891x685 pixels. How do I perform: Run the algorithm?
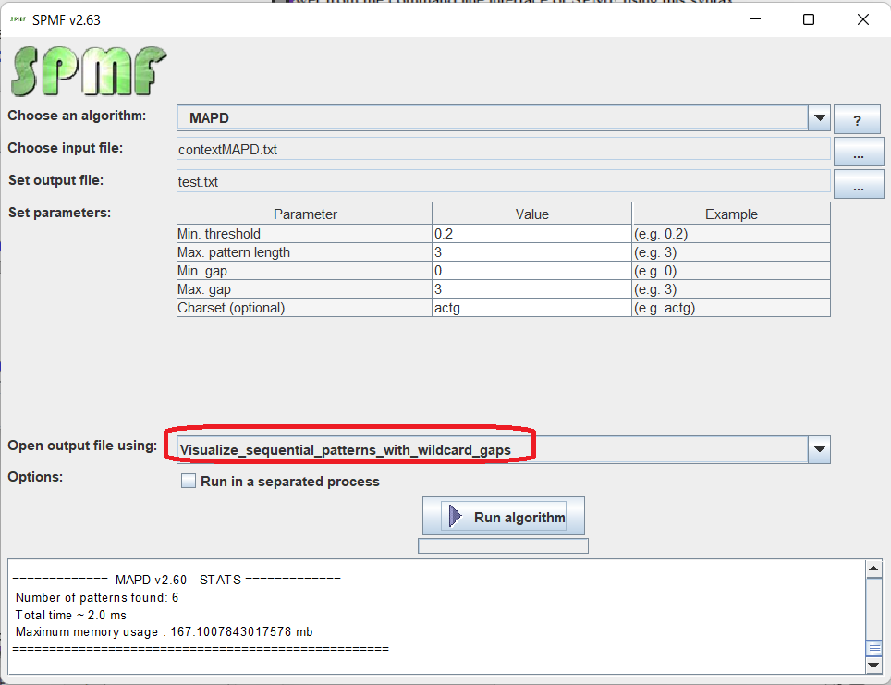tap(504, 517)
